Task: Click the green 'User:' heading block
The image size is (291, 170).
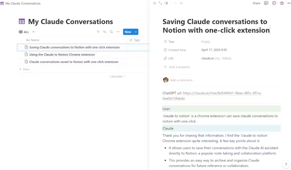Action: click(221, 109)
